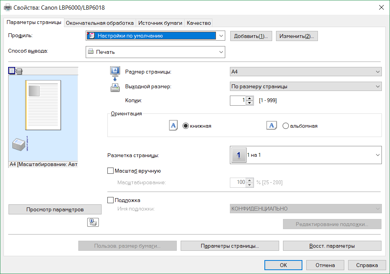This screenshot has height=274, width=390.
Task: Expand the Размер страницы dropdown
Action: 378,72
